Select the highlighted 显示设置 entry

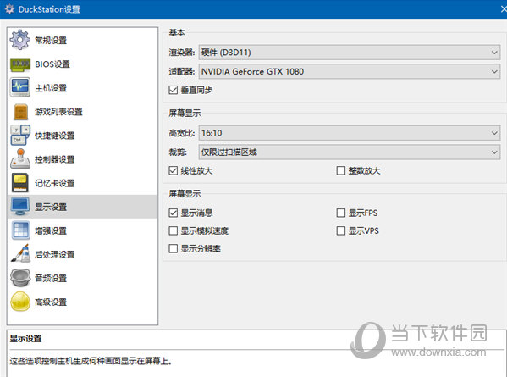pyautogui.click(x=82, y=207)
